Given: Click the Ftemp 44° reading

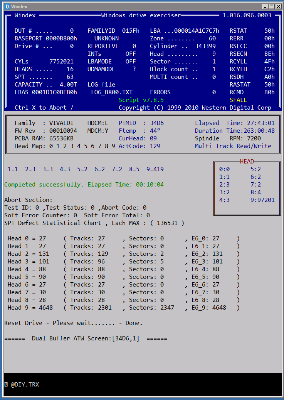Looking at the screenshot, I should [x=139, y=131].
